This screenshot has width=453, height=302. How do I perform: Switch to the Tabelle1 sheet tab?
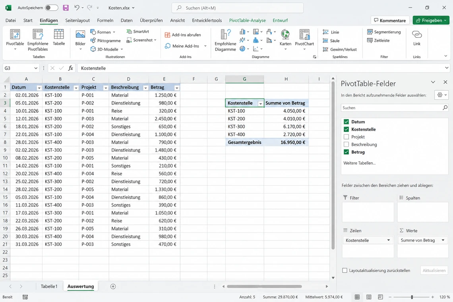click(49, 287)
